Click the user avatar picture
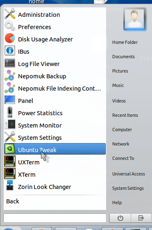This screenshot has height=230, width=152. click(x=134, y=19)
